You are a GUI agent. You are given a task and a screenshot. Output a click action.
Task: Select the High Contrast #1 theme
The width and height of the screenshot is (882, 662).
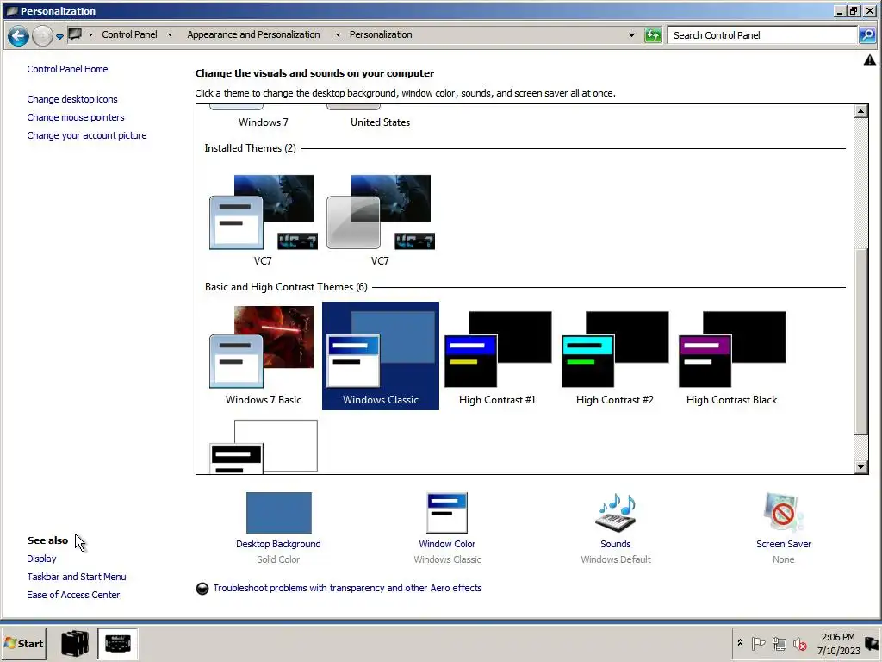click(x=497, y=355)
